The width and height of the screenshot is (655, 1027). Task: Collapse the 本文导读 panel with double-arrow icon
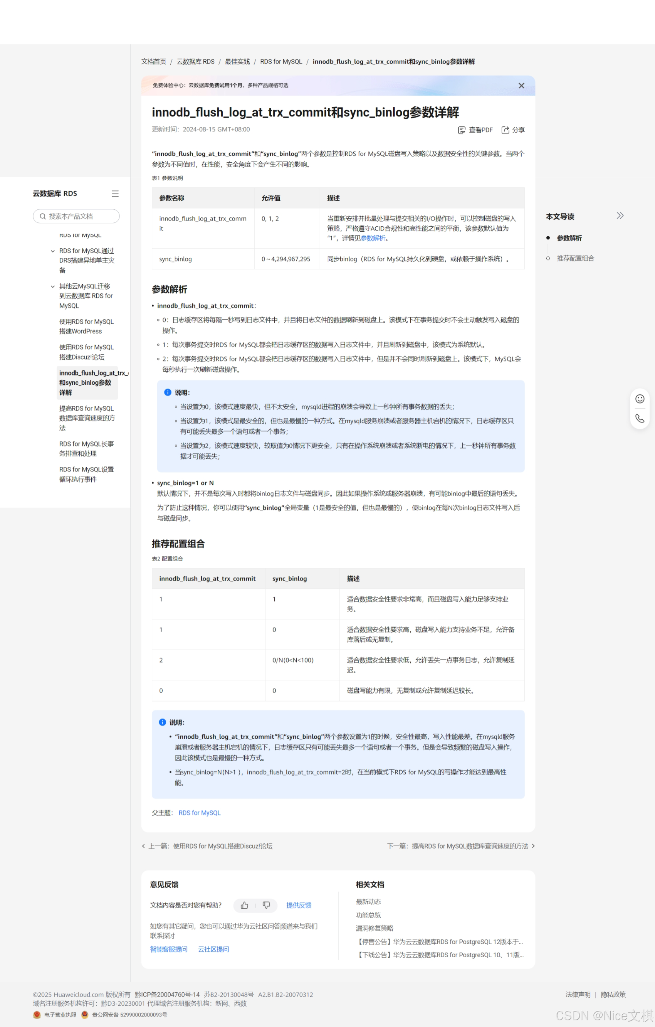(x=620, y=216)
